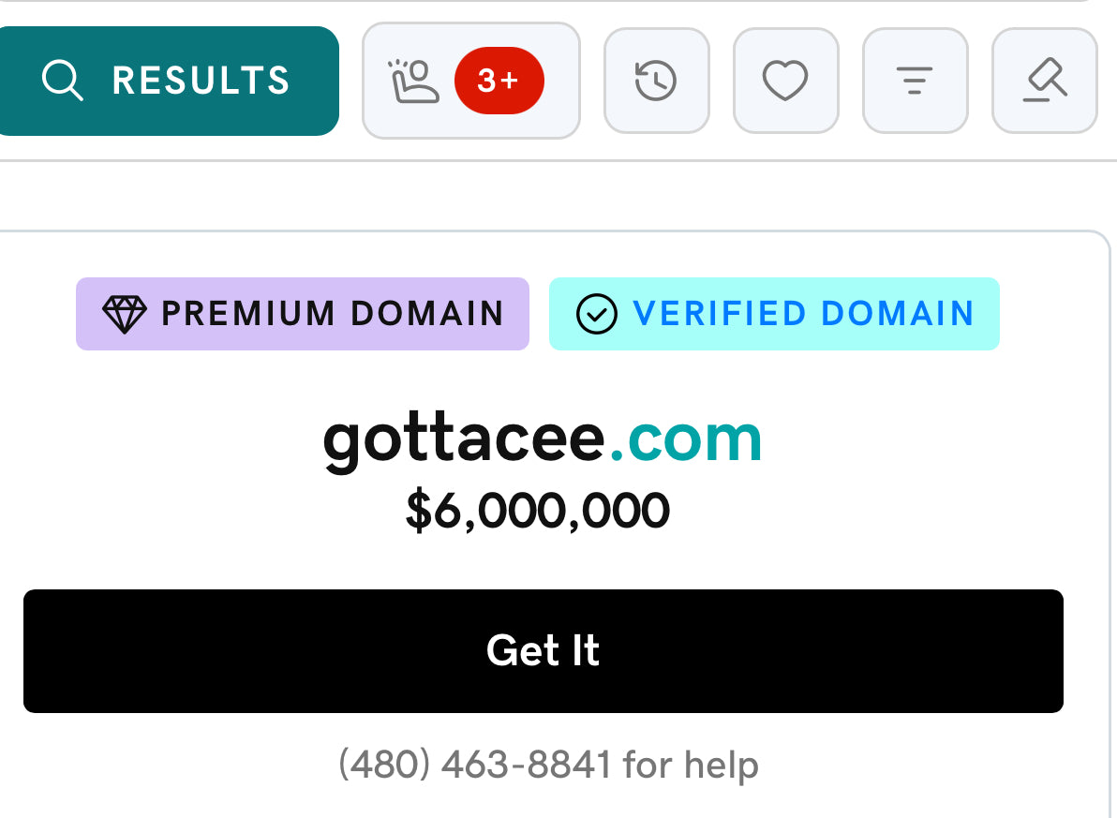Click the red 3+ notification badge
The image size is (1117, 818).
[499, 81]
